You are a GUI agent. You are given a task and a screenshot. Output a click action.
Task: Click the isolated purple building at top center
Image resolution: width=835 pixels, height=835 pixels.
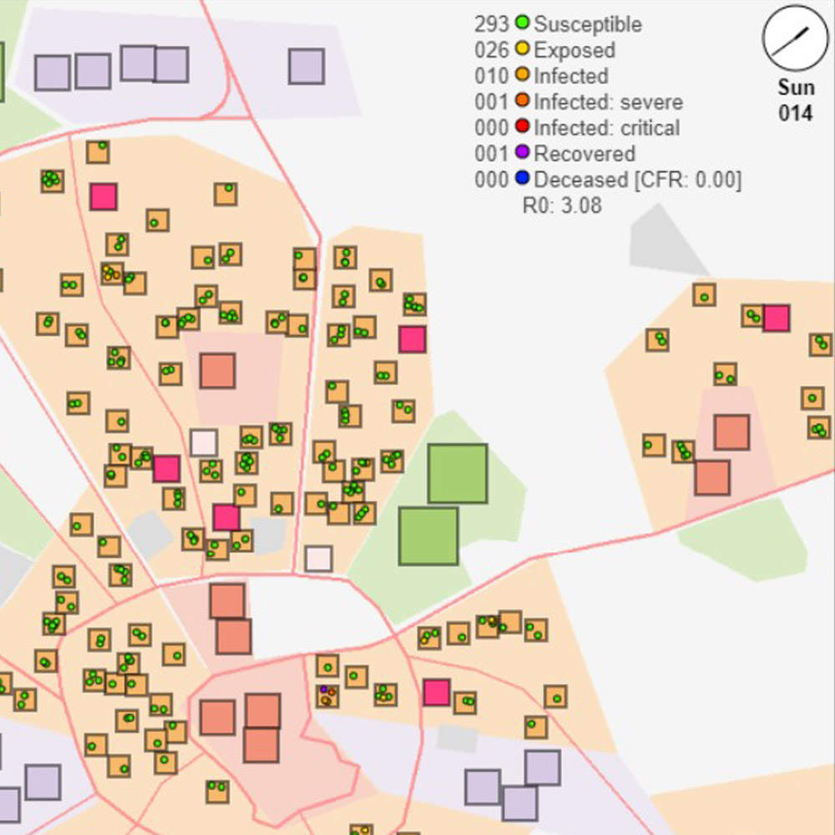coord(306,66)
